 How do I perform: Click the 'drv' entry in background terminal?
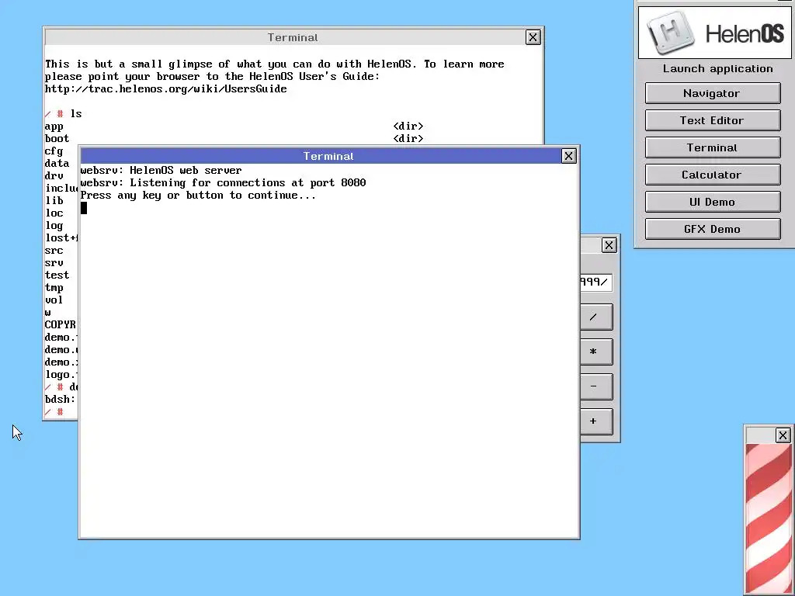(x=54, y=176)
